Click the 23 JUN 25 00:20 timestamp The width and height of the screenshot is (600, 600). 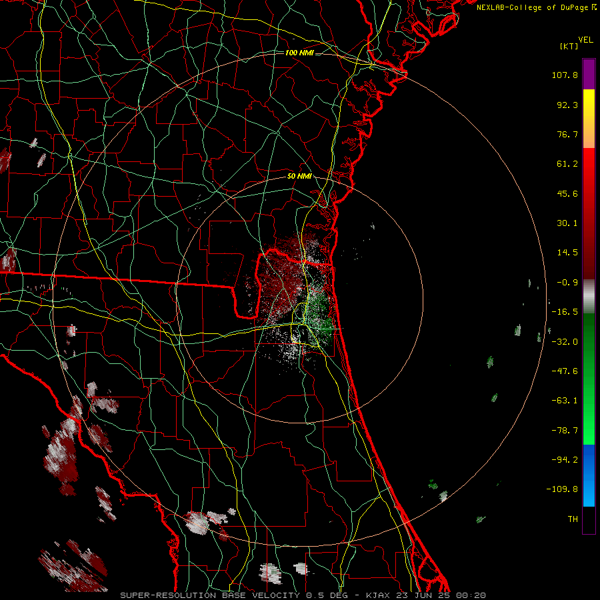pyautogui.click(x=439, y=595)
